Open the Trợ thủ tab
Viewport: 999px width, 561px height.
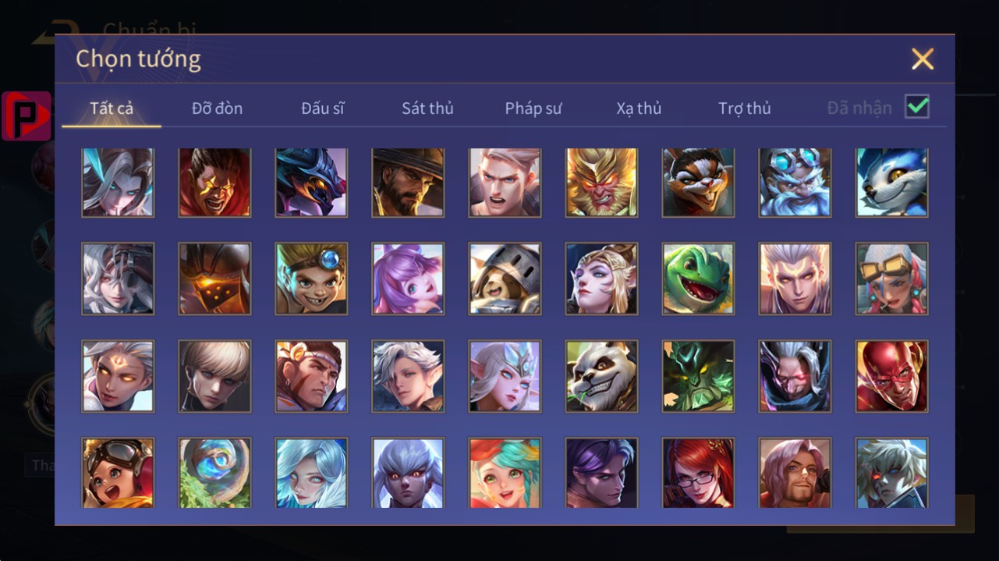[745, 108]
